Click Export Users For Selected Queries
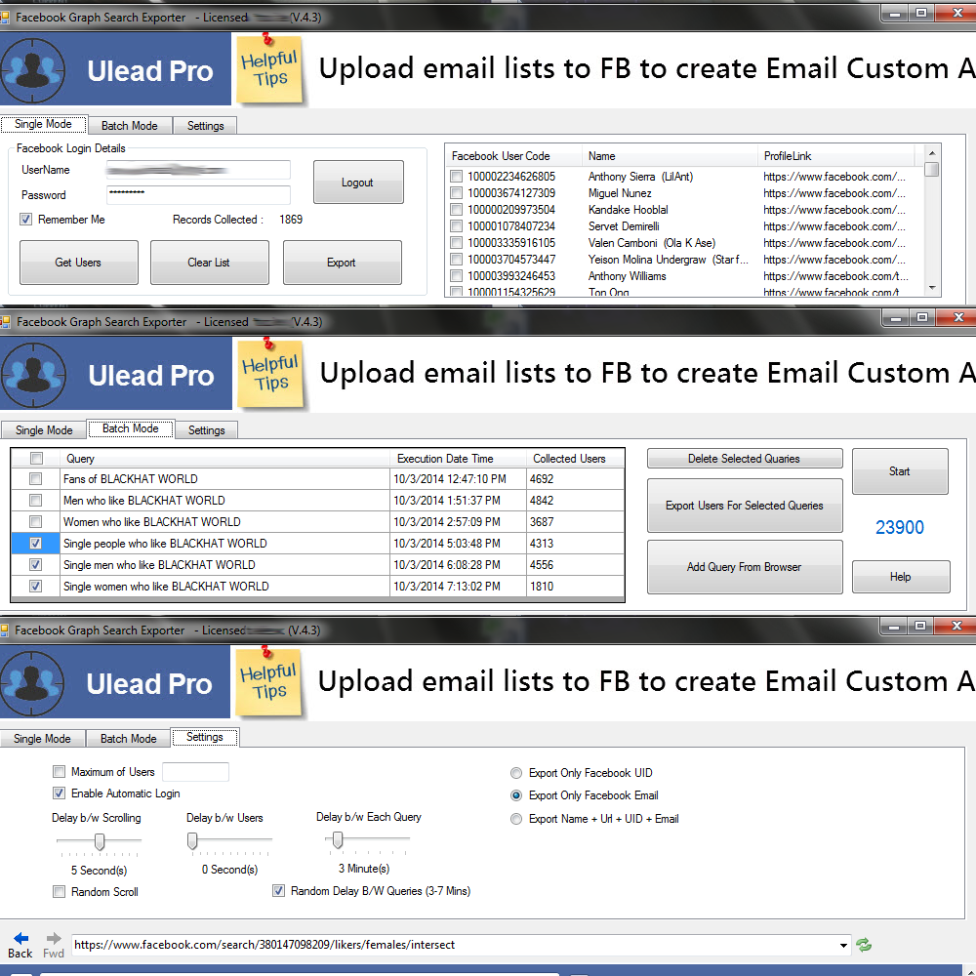This screenshot has height=976, width=976. click(745, 506)
